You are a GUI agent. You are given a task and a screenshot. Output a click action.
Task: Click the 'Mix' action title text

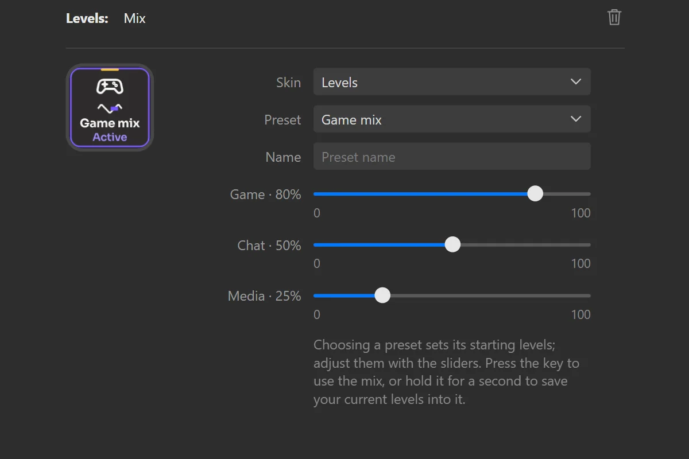tap(135, 18)
